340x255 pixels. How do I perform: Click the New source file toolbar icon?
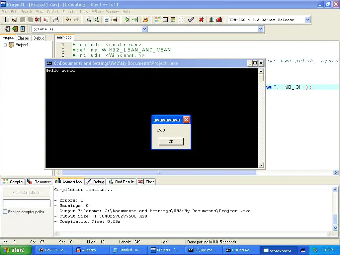(7, 20)
